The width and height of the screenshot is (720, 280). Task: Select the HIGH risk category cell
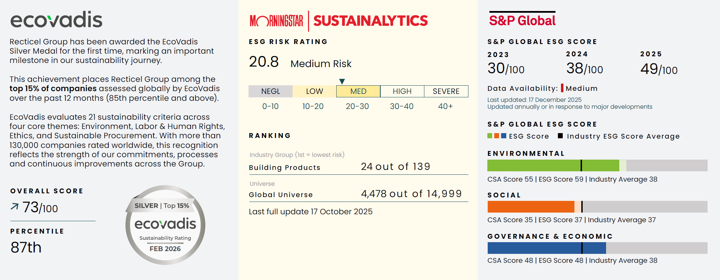402,91
